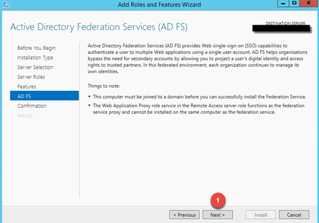Cancel the wizard
This screenshot has height=223, width=319.
[294, 215]
